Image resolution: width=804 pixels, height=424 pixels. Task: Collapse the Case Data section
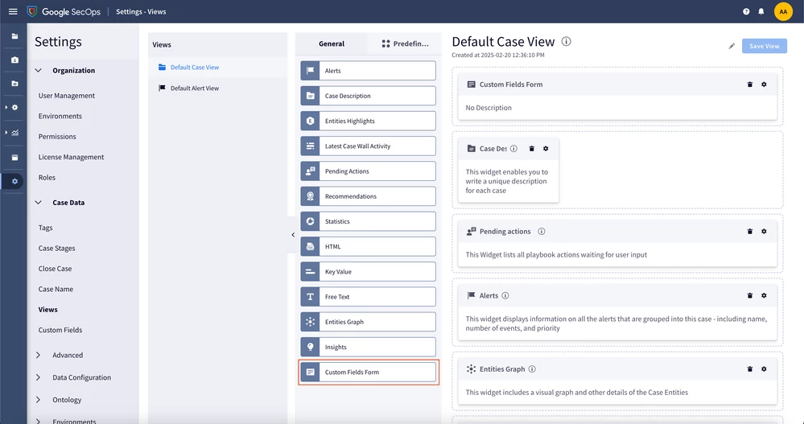point(38,203)
